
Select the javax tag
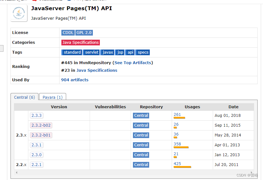(107, 52)
